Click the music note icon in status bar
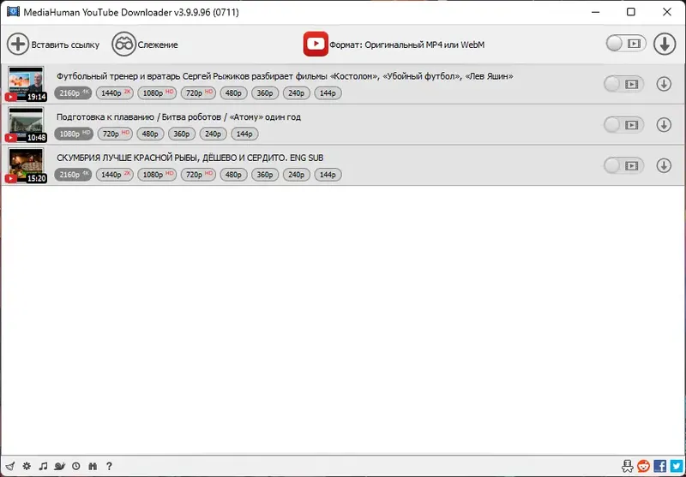Screen dimensions: 686x477 coord(43,466)
